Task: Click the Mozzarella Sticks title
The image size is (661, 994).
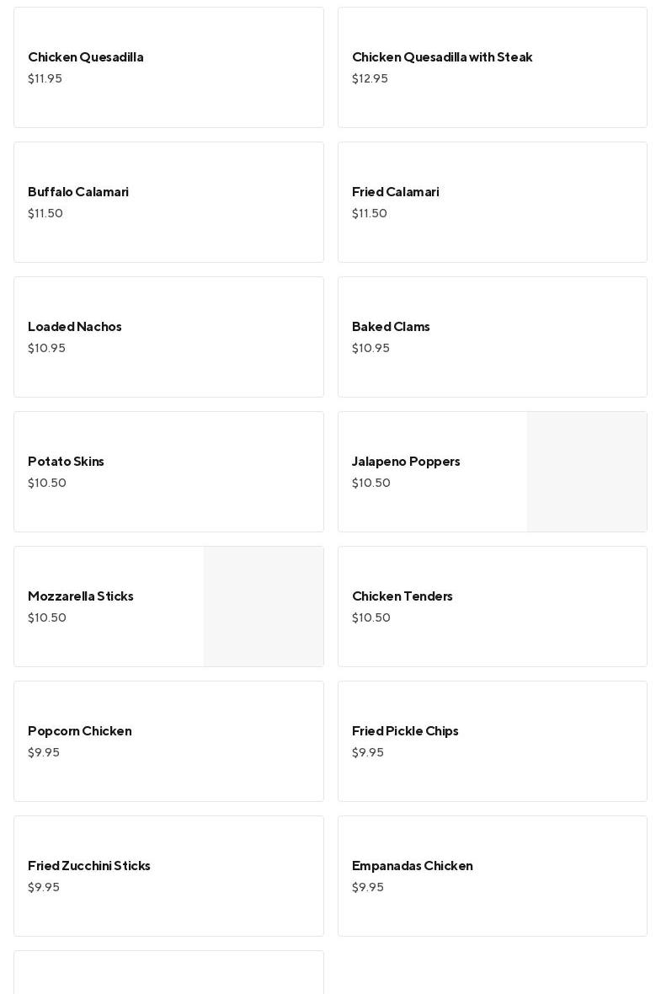Action: [x=81, y=596]
